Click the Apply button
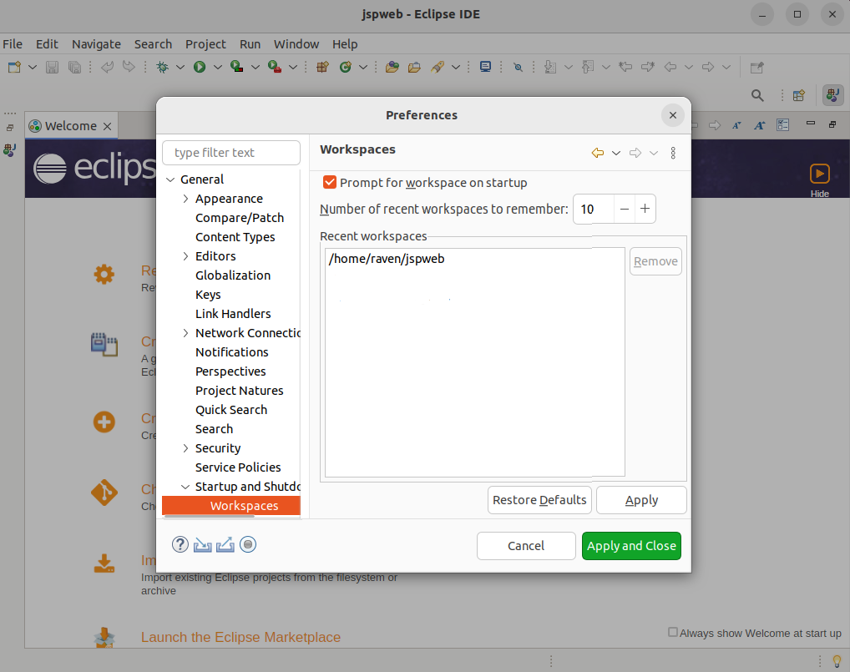This screenshot has height=672, width=850. click(x=641, y=500)
